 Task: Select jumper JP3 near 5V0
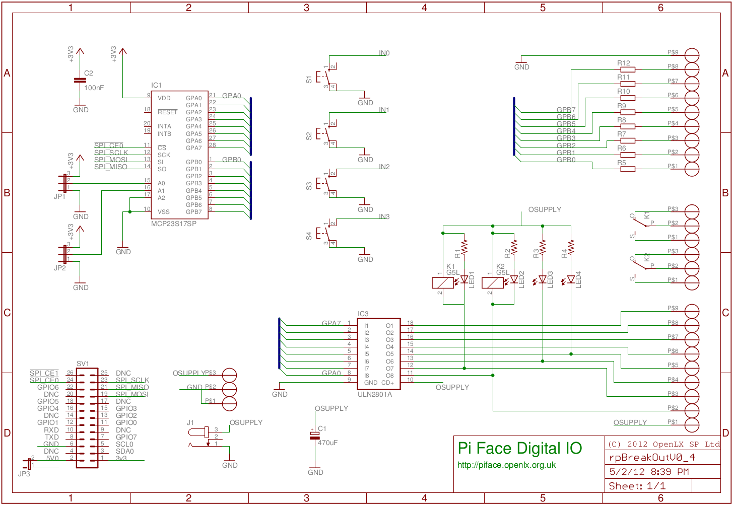pos(29,464)
